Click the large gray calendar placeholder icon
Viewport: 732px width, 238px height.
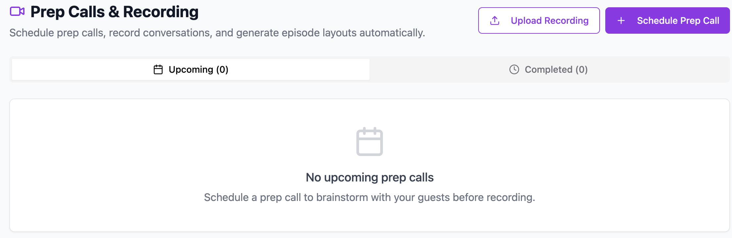pyautogui.click(x=370, y=141)
